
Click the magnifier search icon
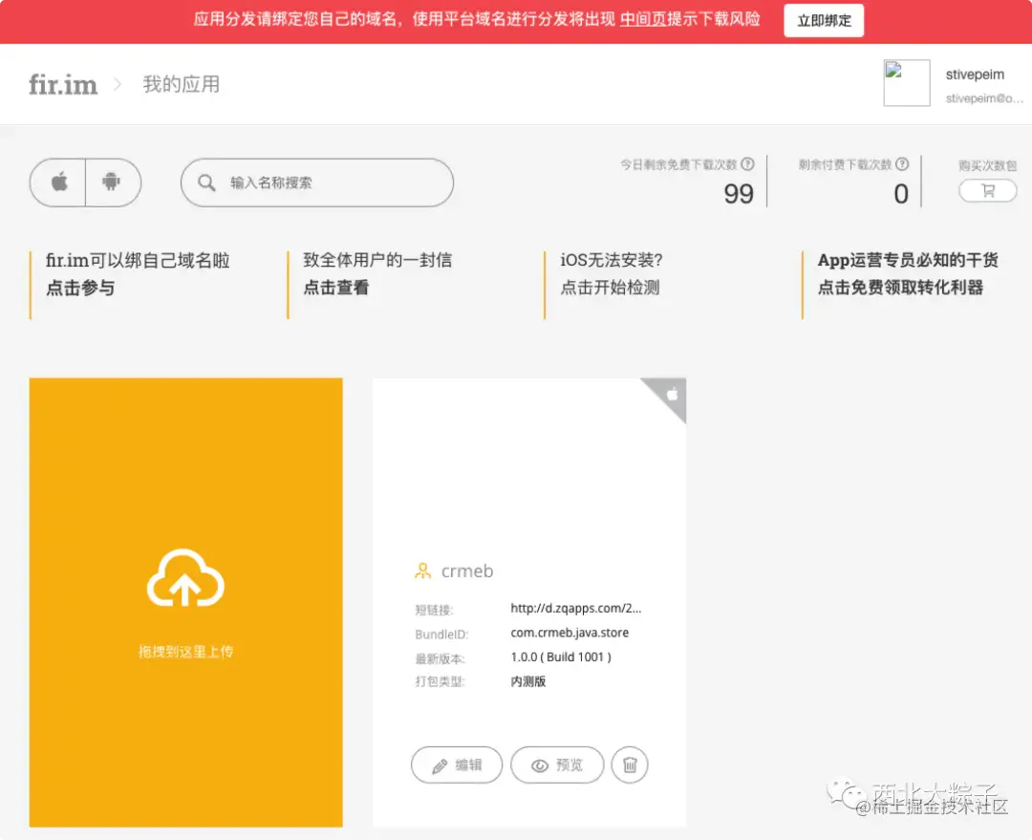point(206,183)
